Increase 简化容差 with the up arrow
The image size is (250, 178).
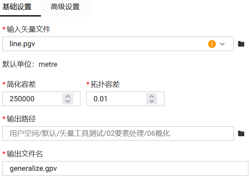pos(68,96)
